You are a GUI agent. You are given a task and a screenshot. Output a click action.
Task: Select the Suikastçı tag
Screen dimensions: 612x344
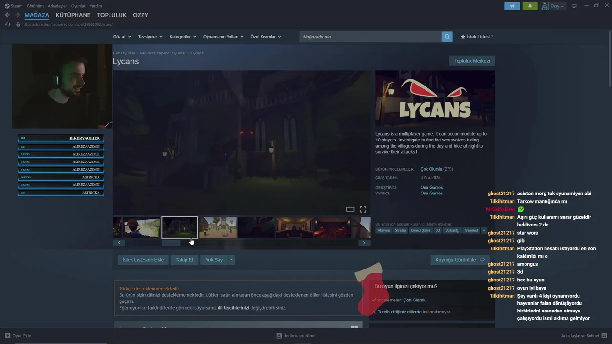tap(452, 230)
